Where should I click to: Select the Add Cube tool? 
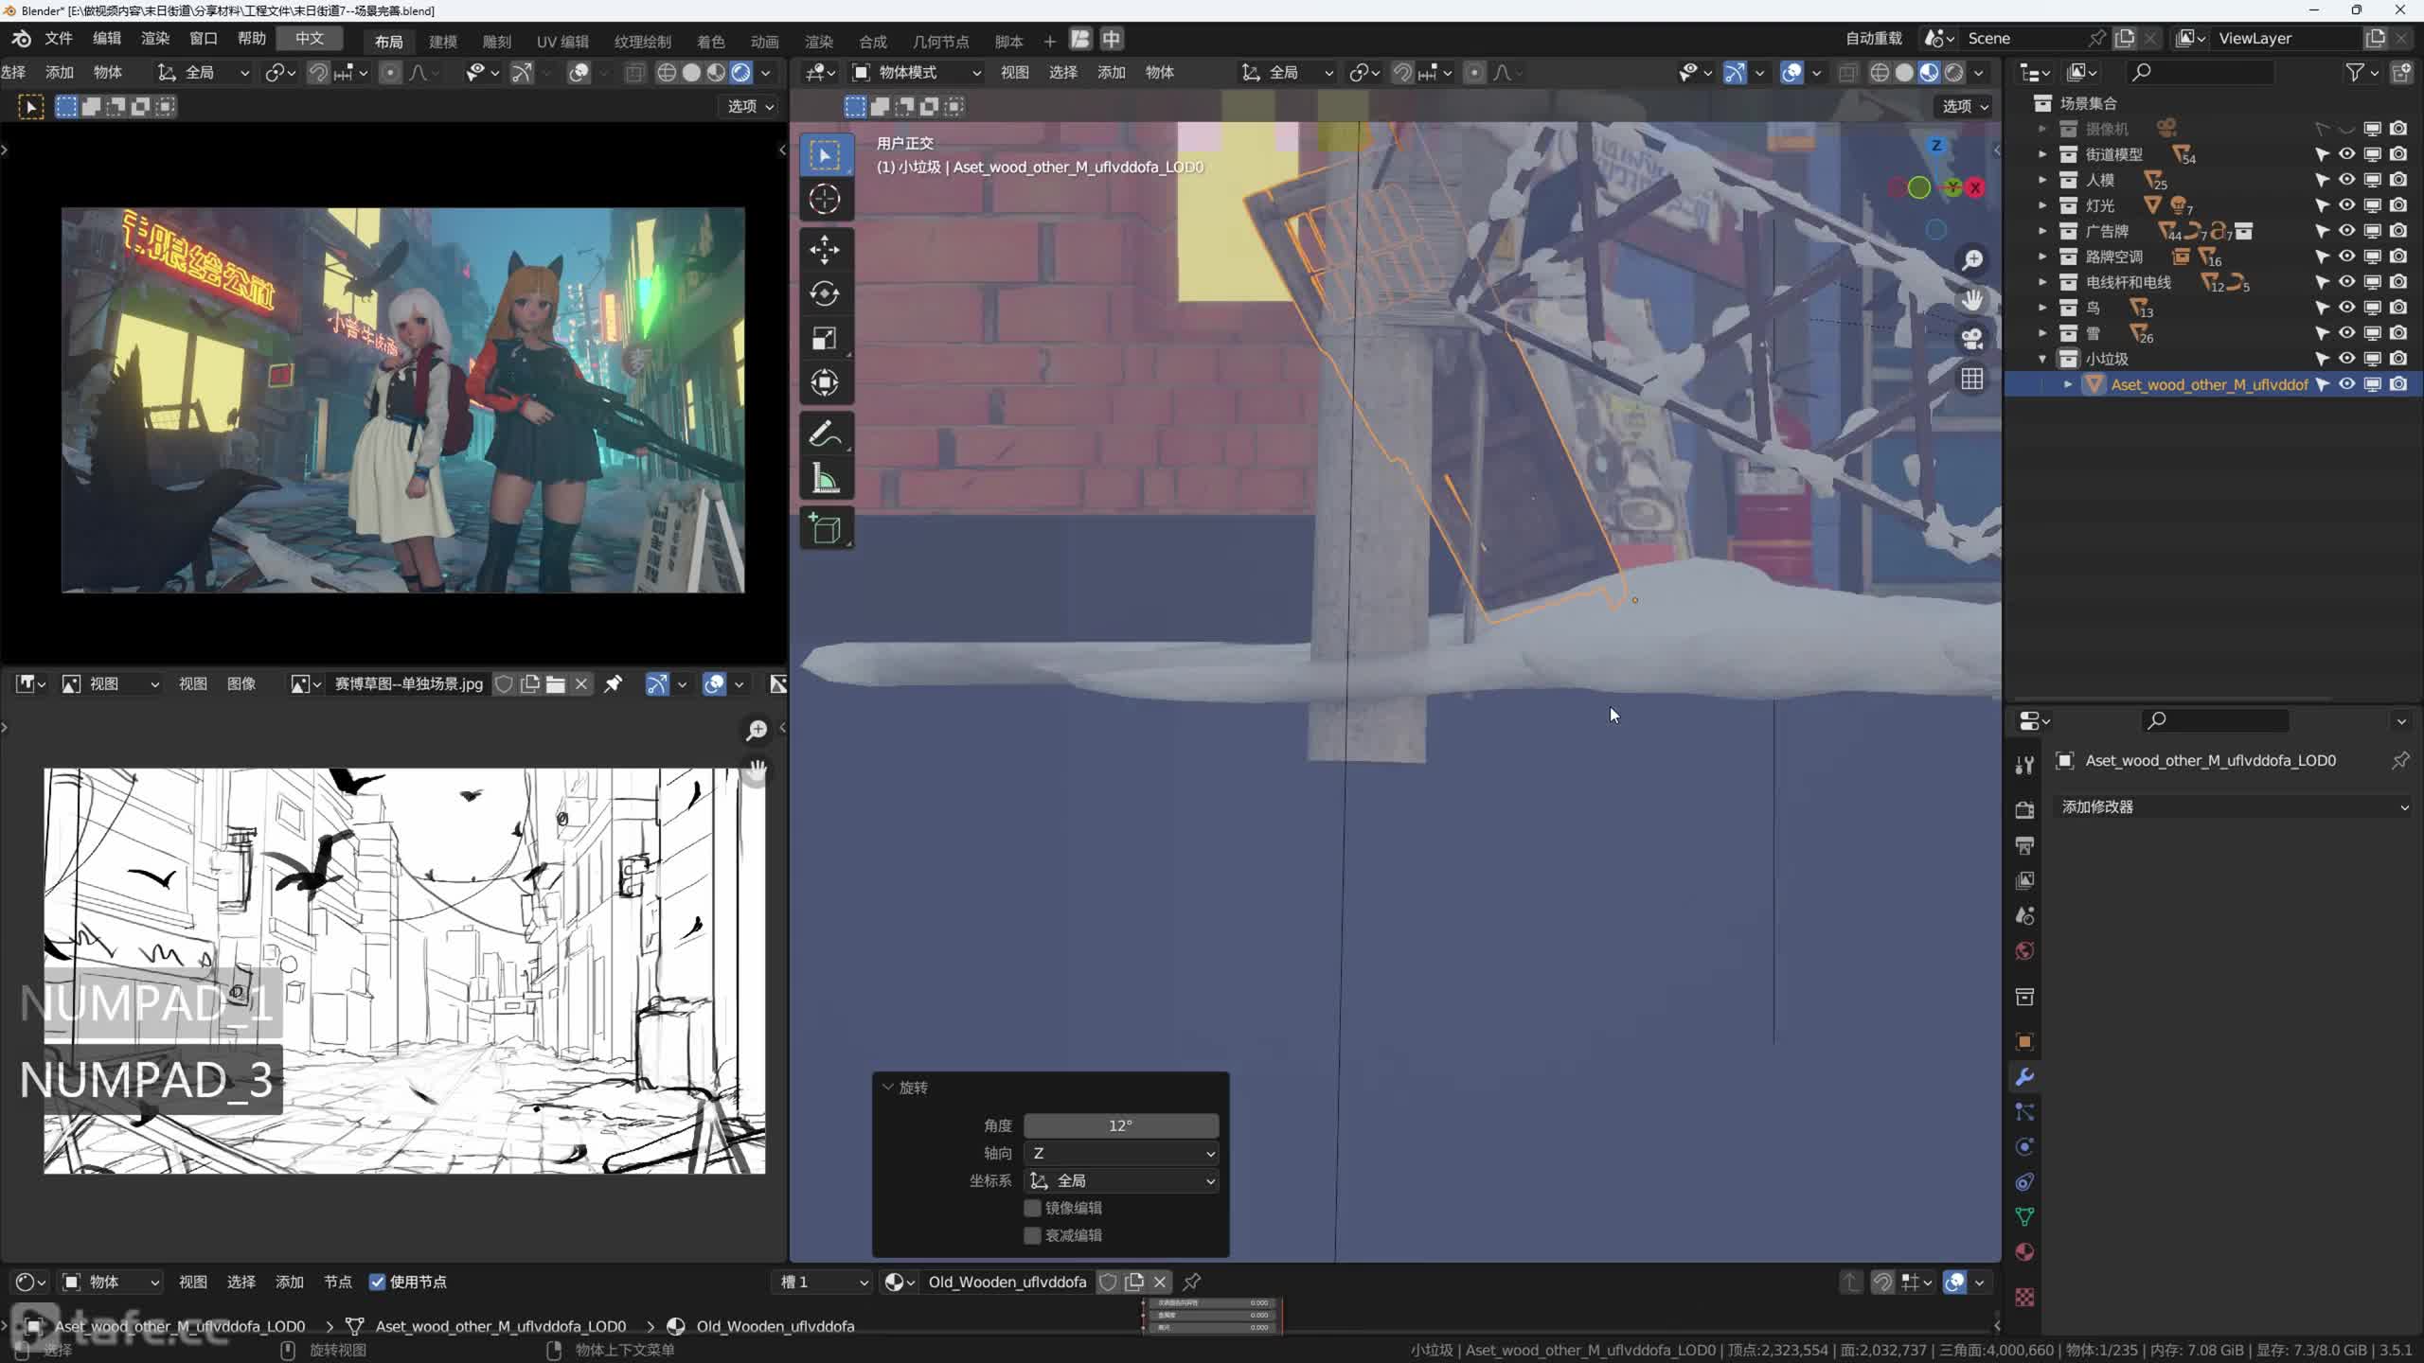825,528
